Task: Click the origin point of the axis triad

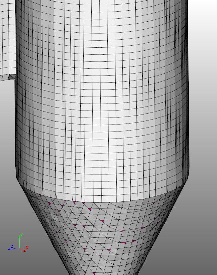Action: click(x=20, y=248)
